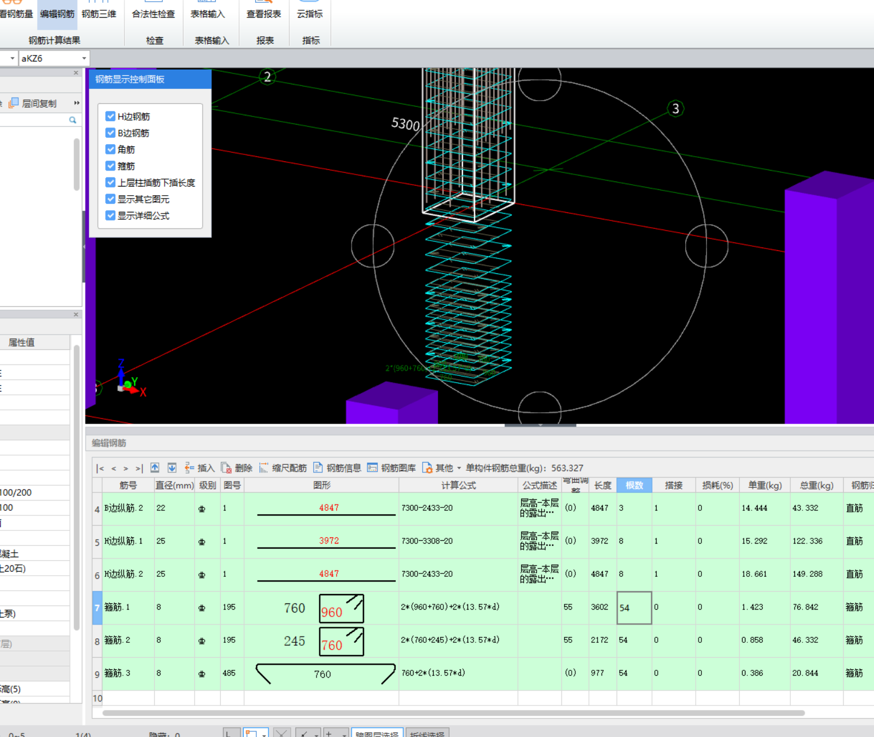Screen dimensions: 874x737
Task: Toggle 显示详细公式 checkbox
Action: click(111, 216)
